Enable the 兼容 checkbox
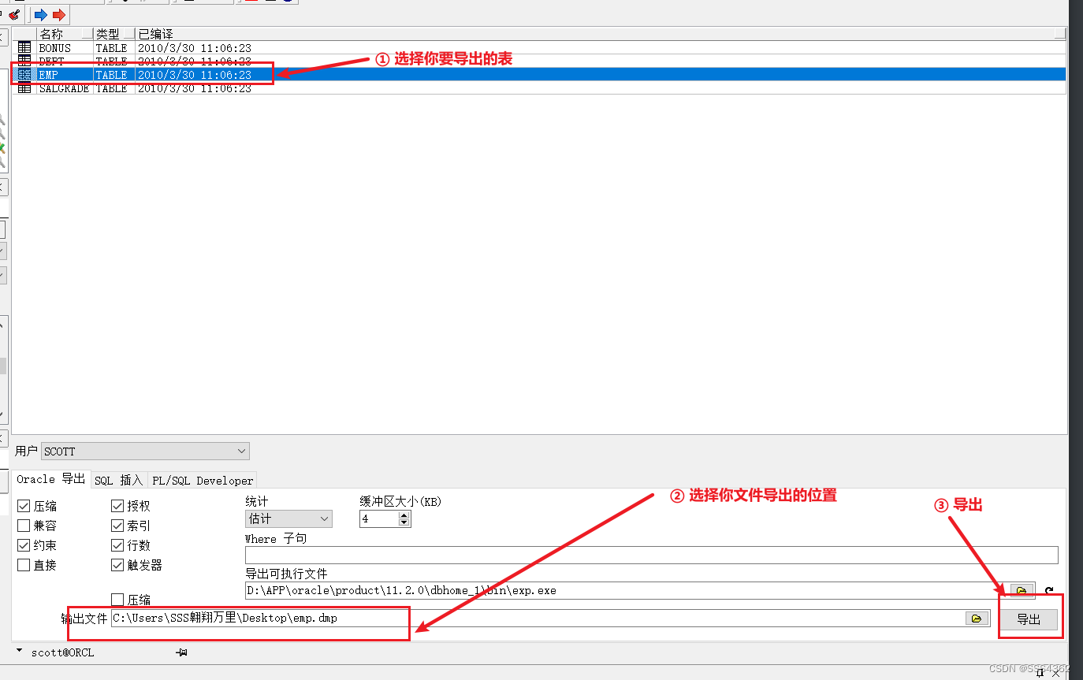This screenshot has height=680, width=1083. click(x=24, y=526)
